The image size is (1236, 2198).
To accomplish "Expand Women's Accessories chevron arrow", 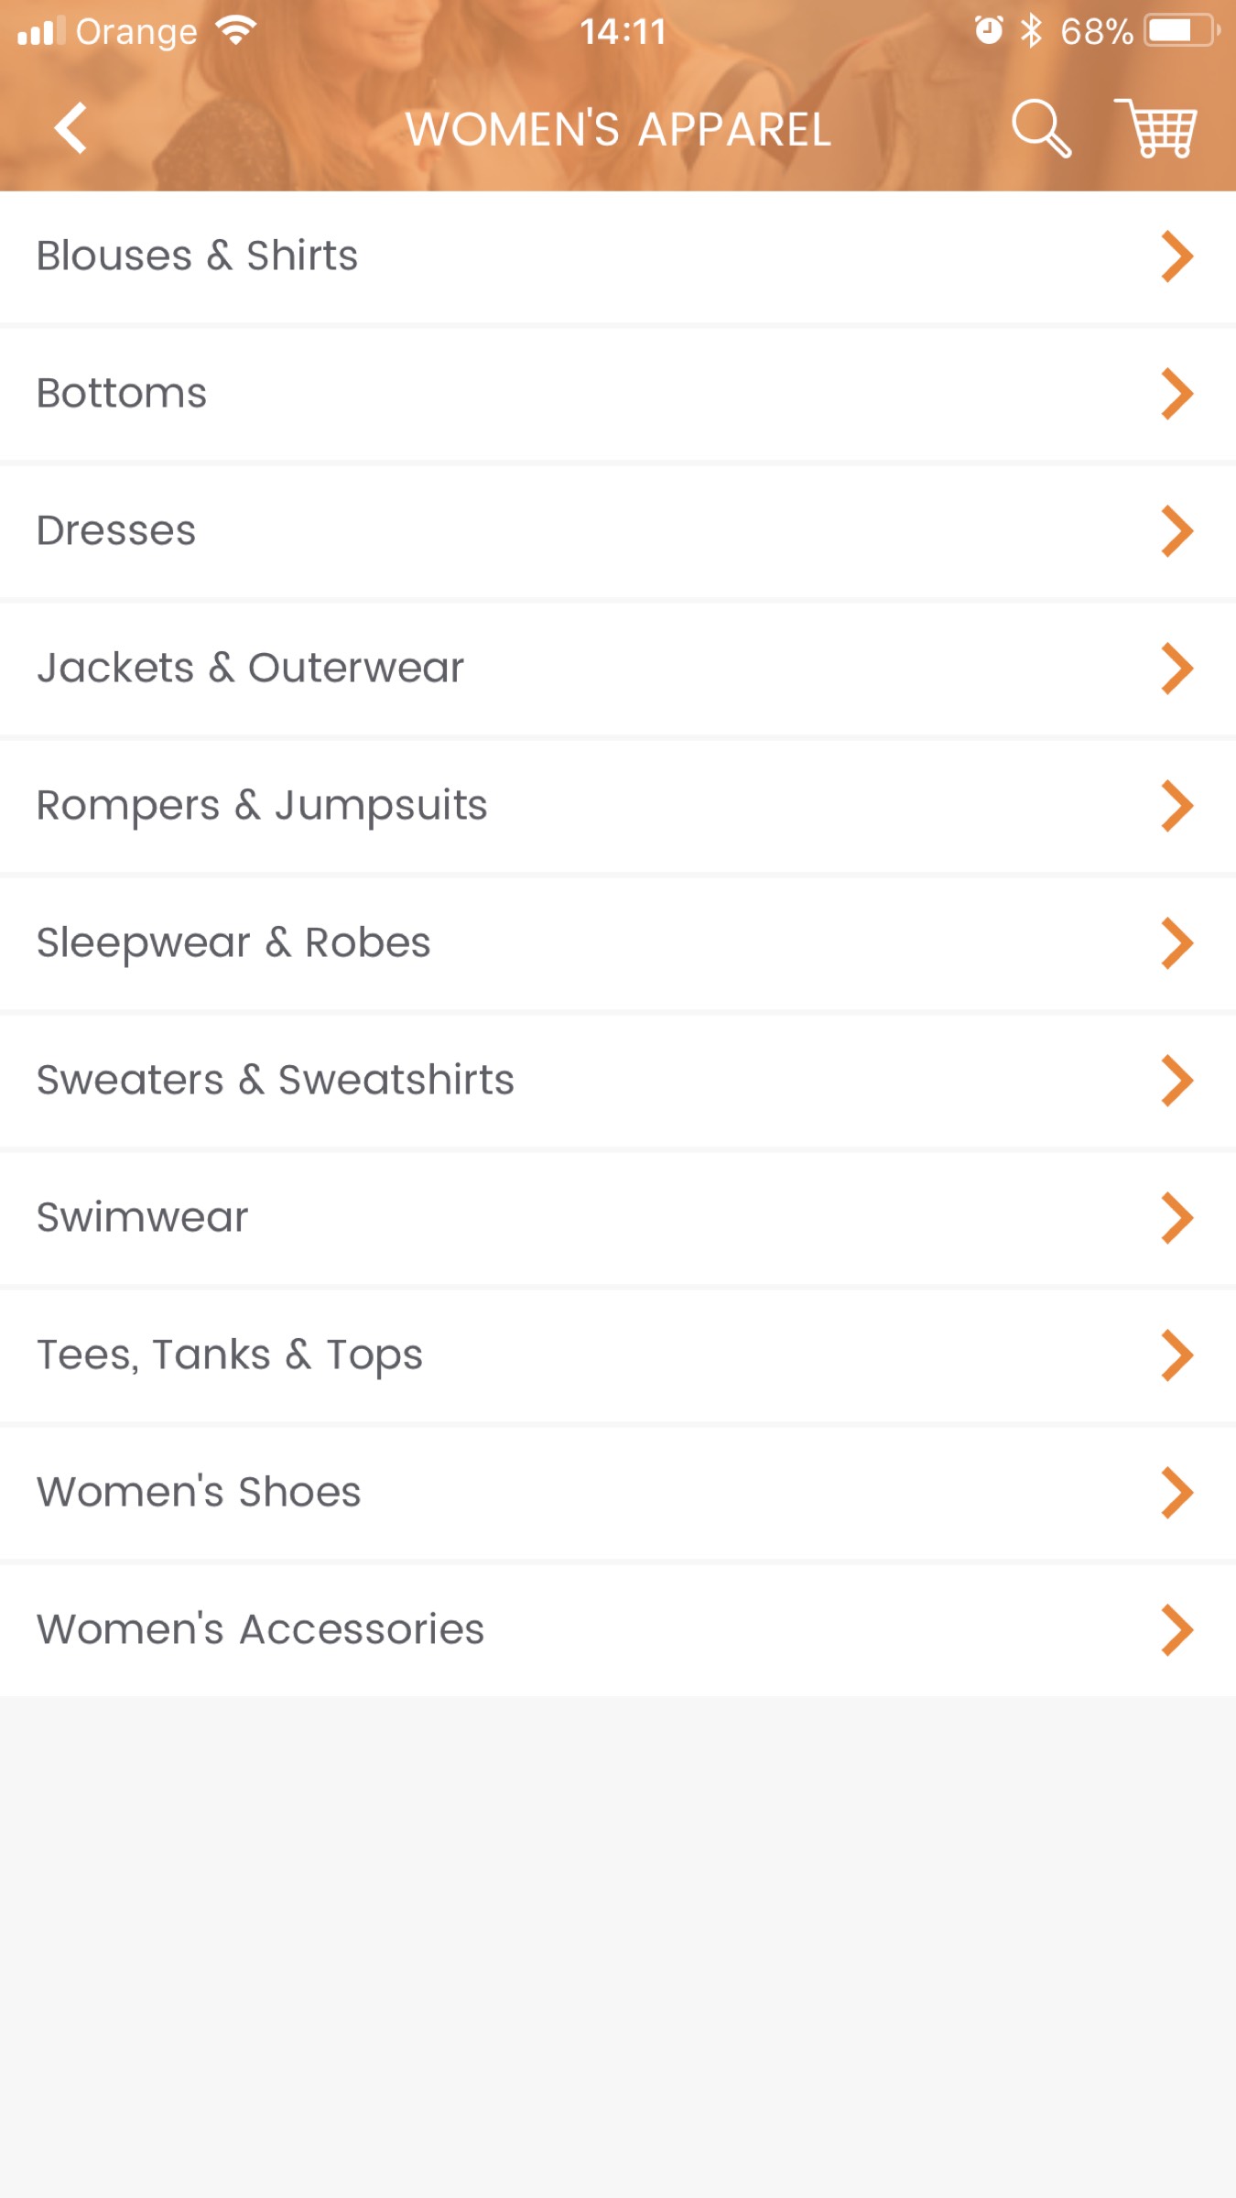I will 1176,1630.
